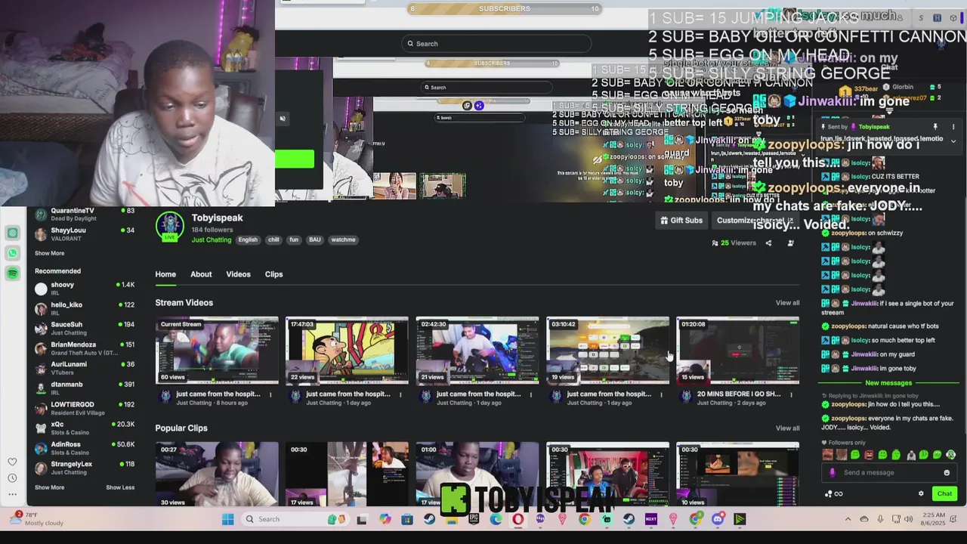Screen dimensions: 967x544
Task: Open the 17:47:03 stream video thumbnail
Action: [x=347, y=351]
